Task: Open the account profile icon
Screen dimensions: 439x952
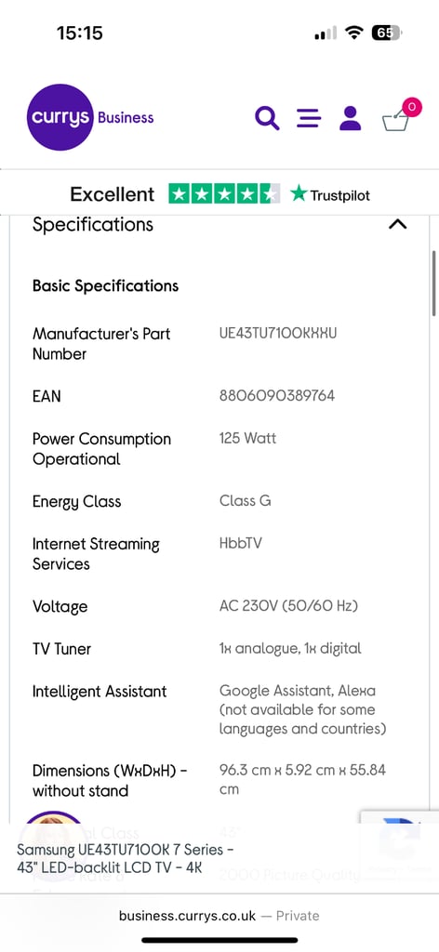Action: coord(350,118)
